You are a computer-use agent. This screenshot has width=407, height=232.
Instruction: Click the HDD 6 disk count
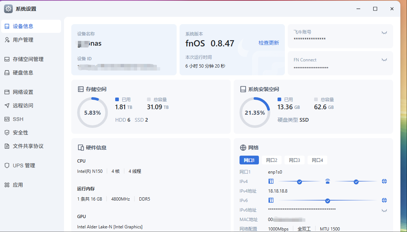pyautogui.click(x=123, y=120)
